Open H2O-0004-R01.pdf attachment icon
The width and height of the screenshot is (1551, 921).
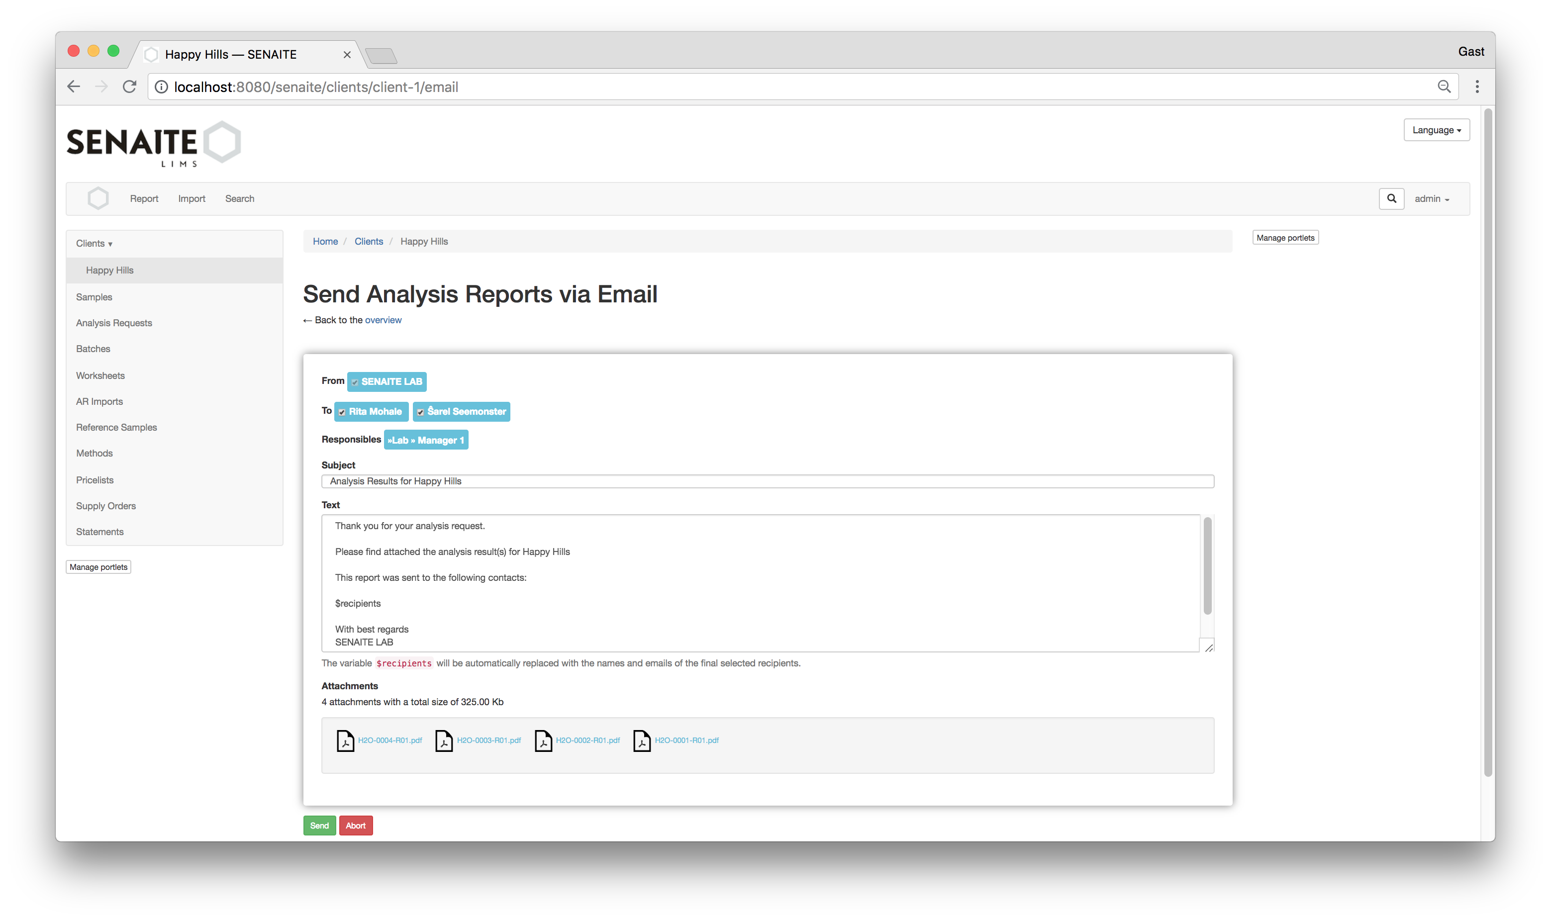[x=344, y=740]
